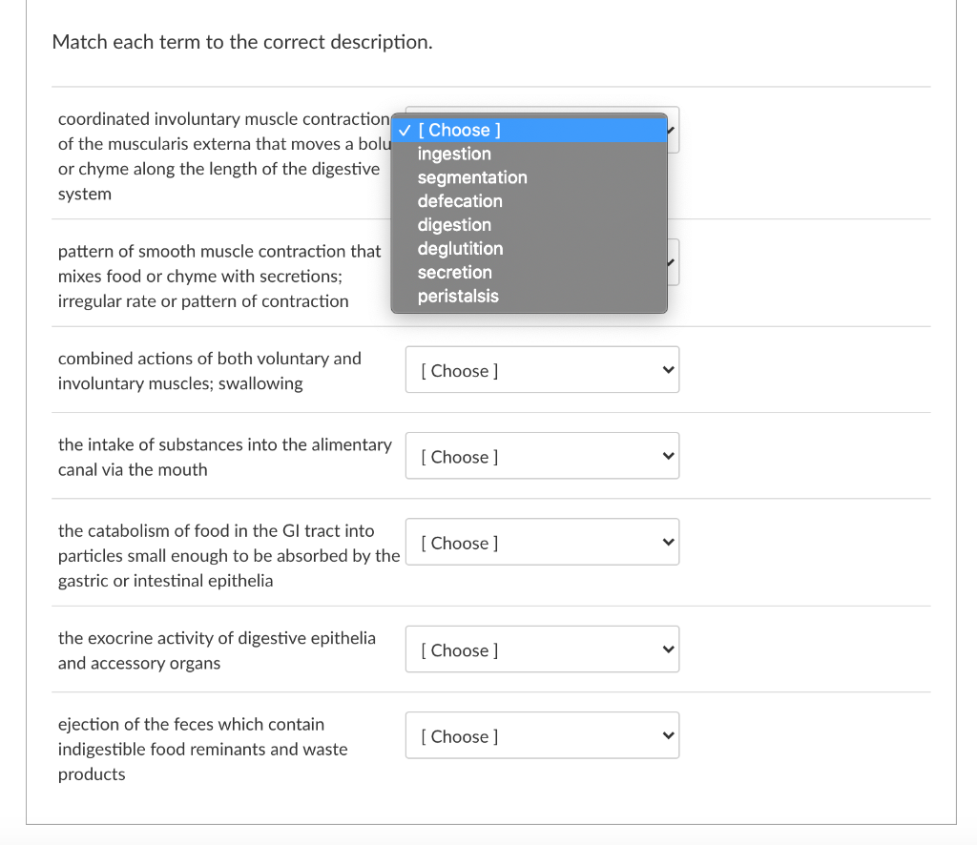Image resolution: width=977 pixels, height=845 pixels.
Task: Choose "segmentation" from the dropdown options
Action: pyautogui.click(x=471, y=177)
